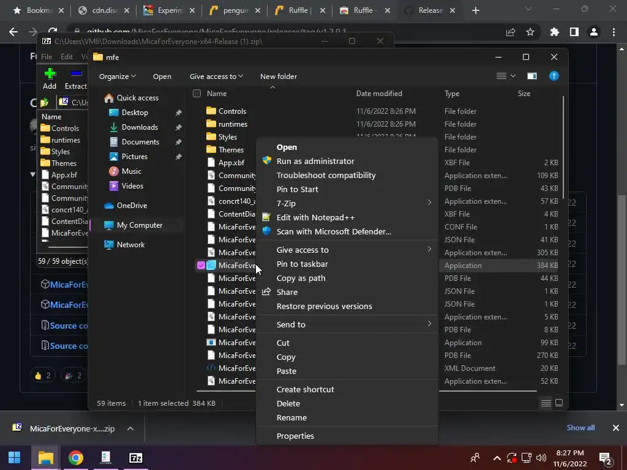Open the Themes folder in mfe
Viewport: 627px width, 470px height.
[225, 149]
